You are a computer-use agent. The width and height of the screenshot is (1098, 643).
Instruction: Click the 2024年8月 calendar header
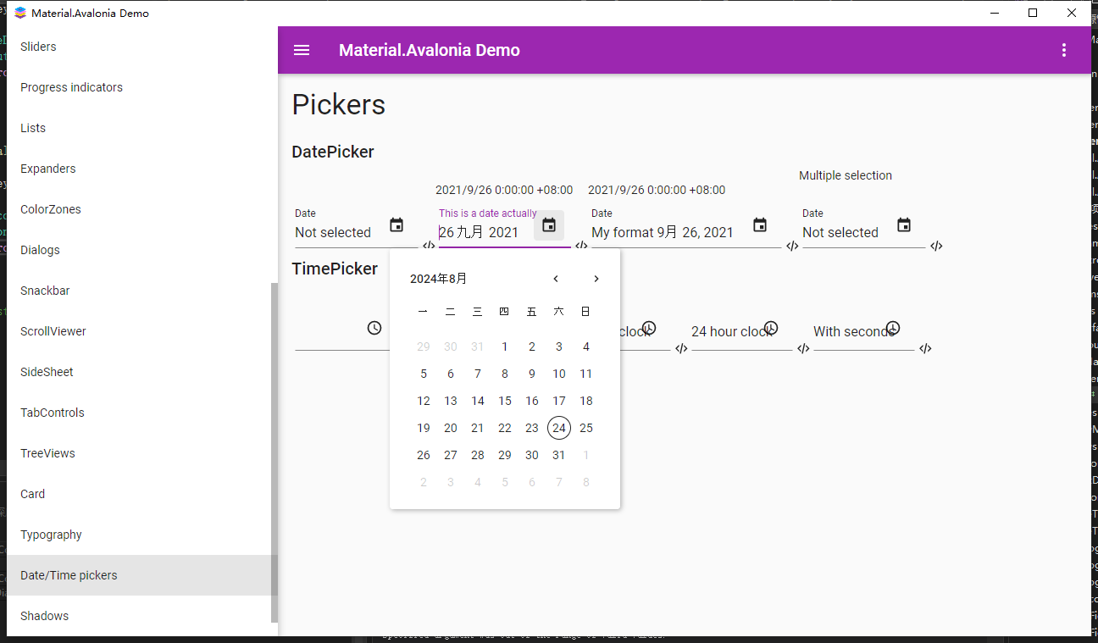[439, 279]
